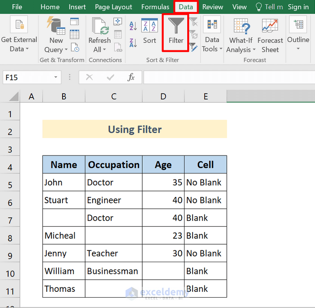Select the Occupation header cell

tap(114, 165)
